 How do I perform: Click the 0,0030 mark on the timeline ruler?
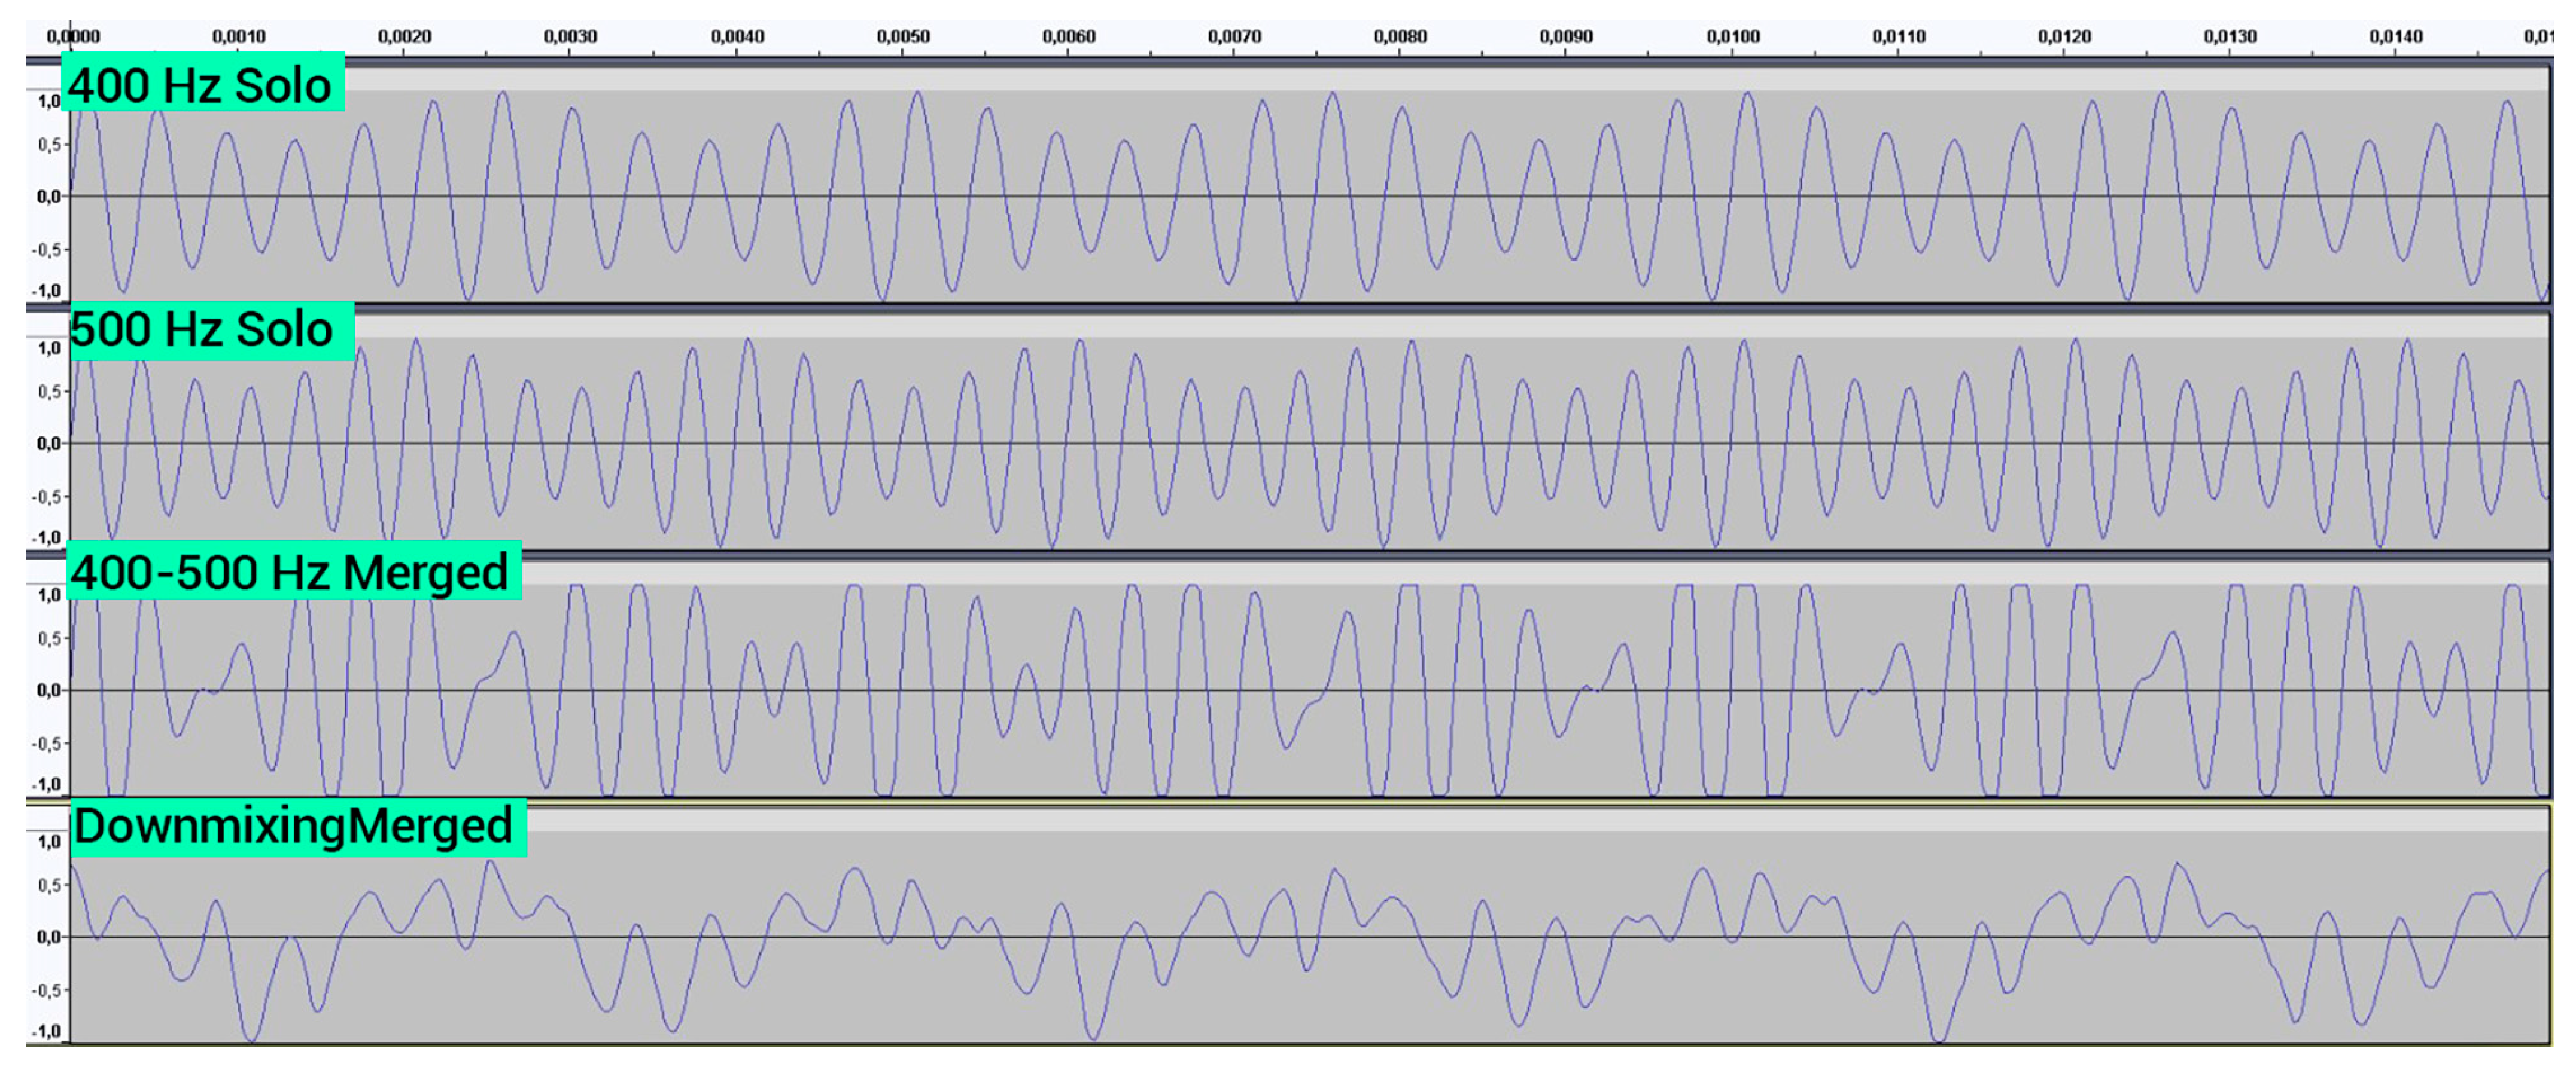click(571, 37)
